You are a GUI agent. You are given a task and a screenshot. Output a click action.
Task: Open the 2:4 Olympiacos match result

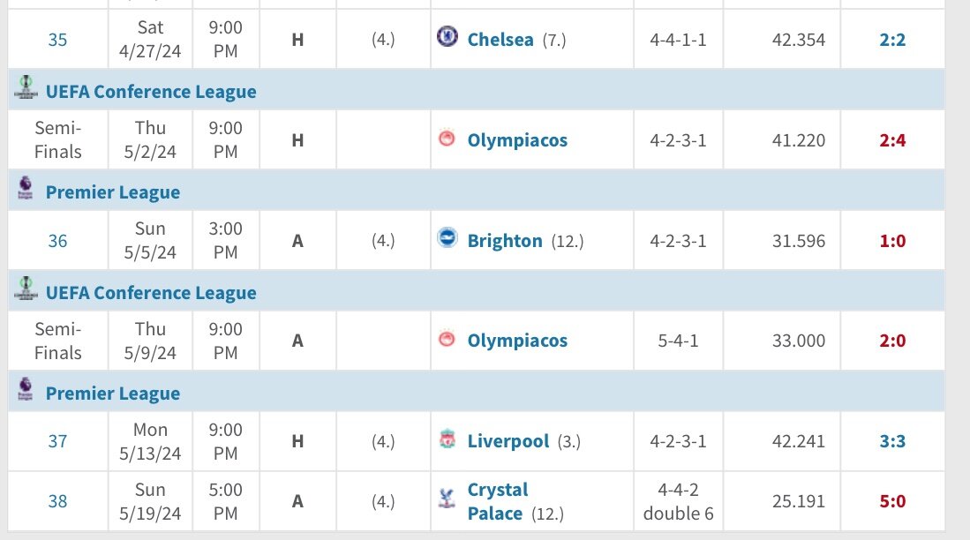tap(892, 140)
